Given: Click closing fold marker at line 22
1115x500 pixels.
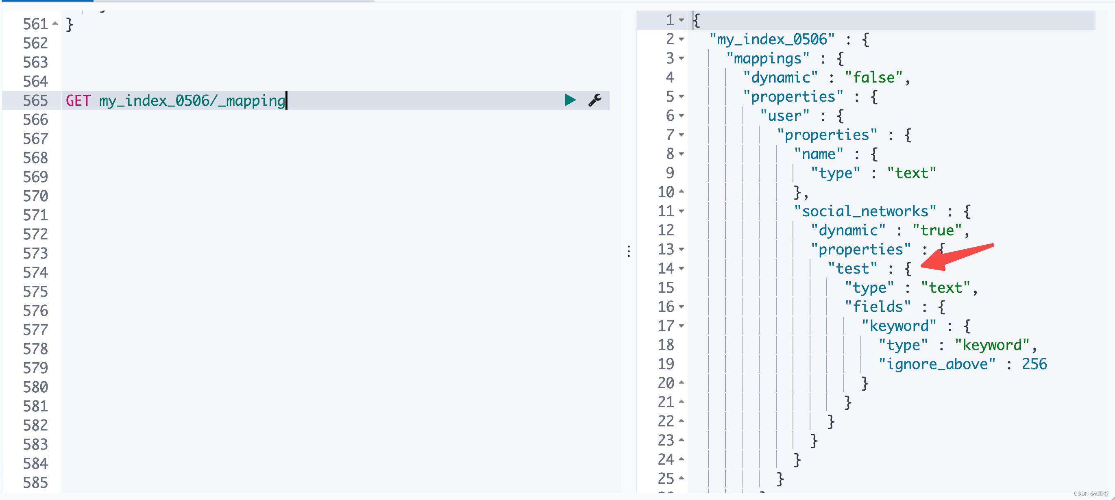Looking at the screenshot, I should pyautogui.click(x=681, y=420).
